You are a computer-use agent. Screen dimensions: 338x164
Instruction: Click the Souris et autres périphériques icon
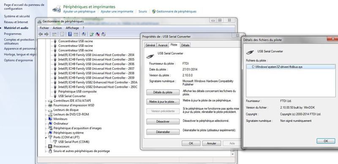50,151
